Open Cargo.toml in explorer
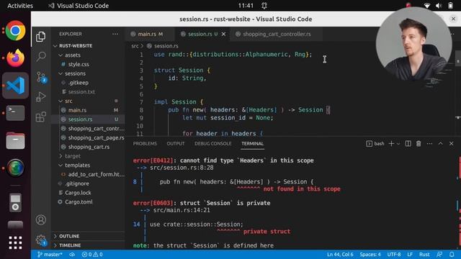This screenshot has width=461, height=259. coord(88,202)
